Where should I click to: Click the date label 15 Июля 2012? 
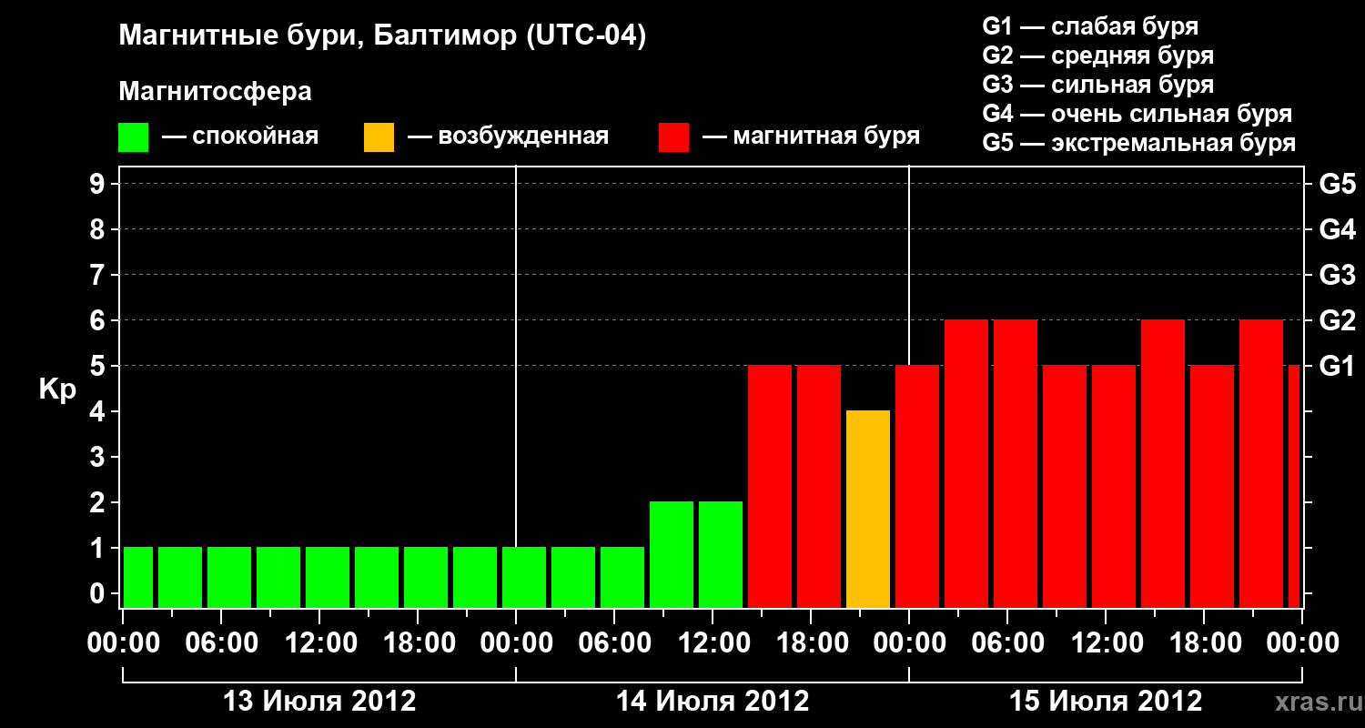1106,702
